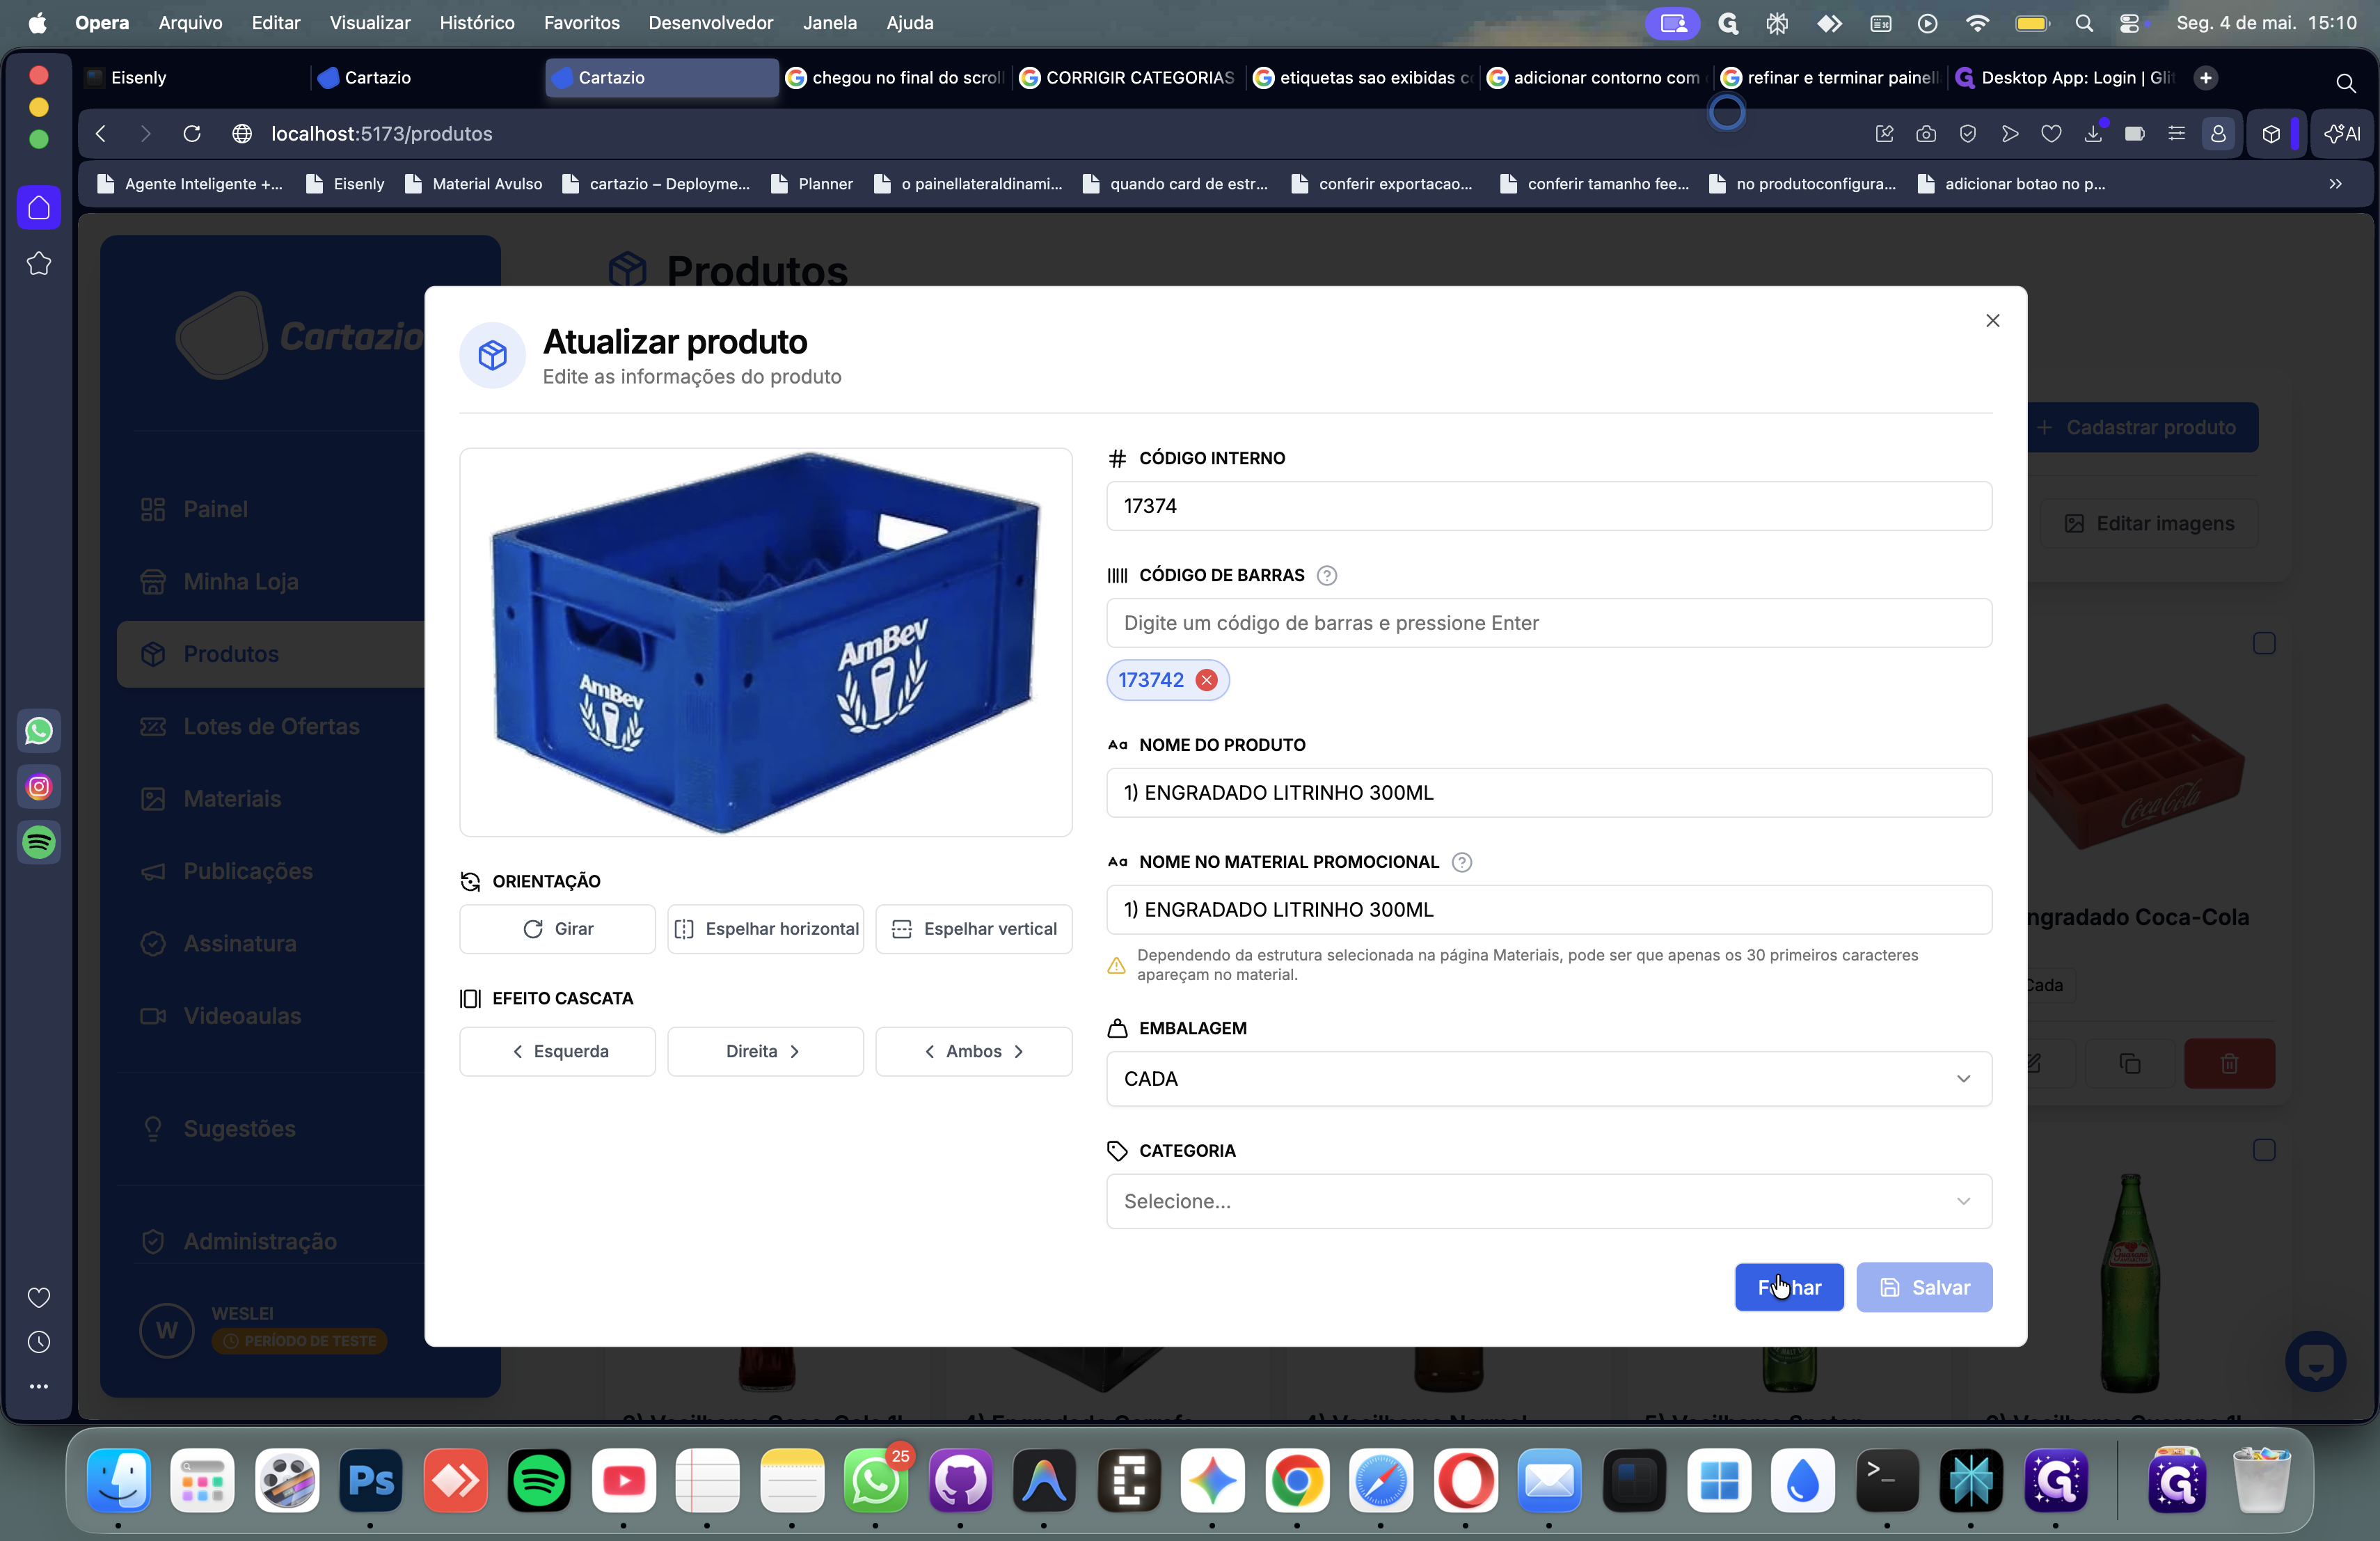The height and width of the screenshot is (1541, 2380).
Task: Mirror image with Espelhar vertical
Action: click(x=973, y=929)
